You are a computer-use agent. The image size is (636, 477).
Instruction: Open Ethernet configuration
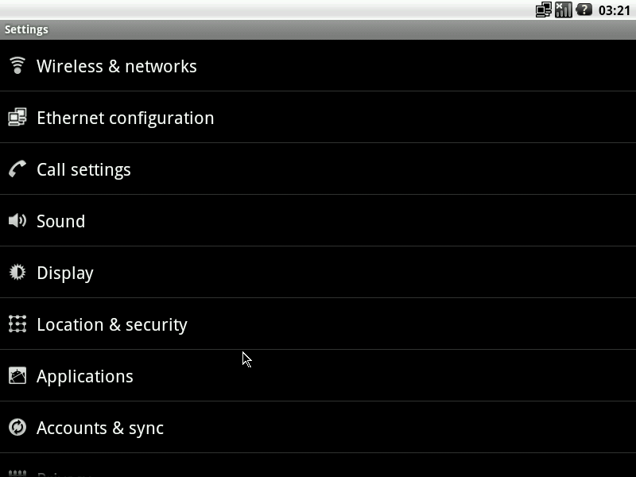(318, 117)
